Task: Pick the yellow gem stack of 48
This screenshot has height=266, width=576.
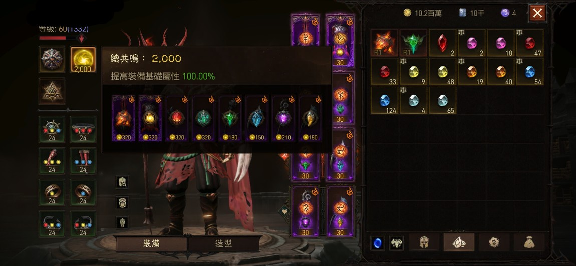Action: [443, 72]
